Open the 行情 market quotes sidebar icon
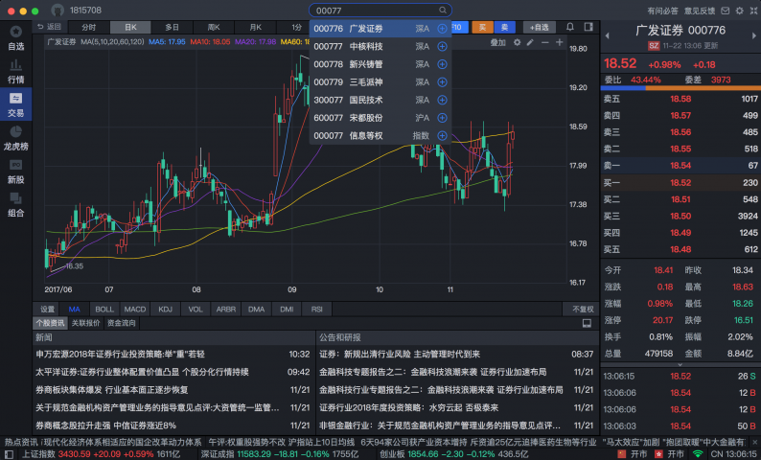 tap(15, 72)
